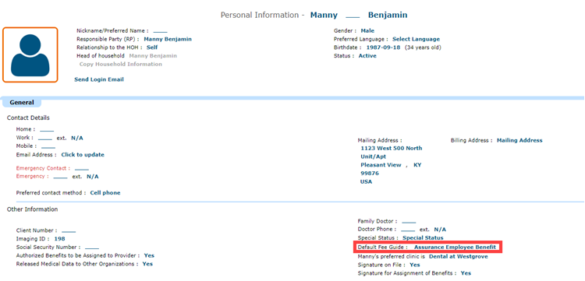Screen dimensions: 585x281
Task: Click the Special Status value link
Action: [423, 238]
